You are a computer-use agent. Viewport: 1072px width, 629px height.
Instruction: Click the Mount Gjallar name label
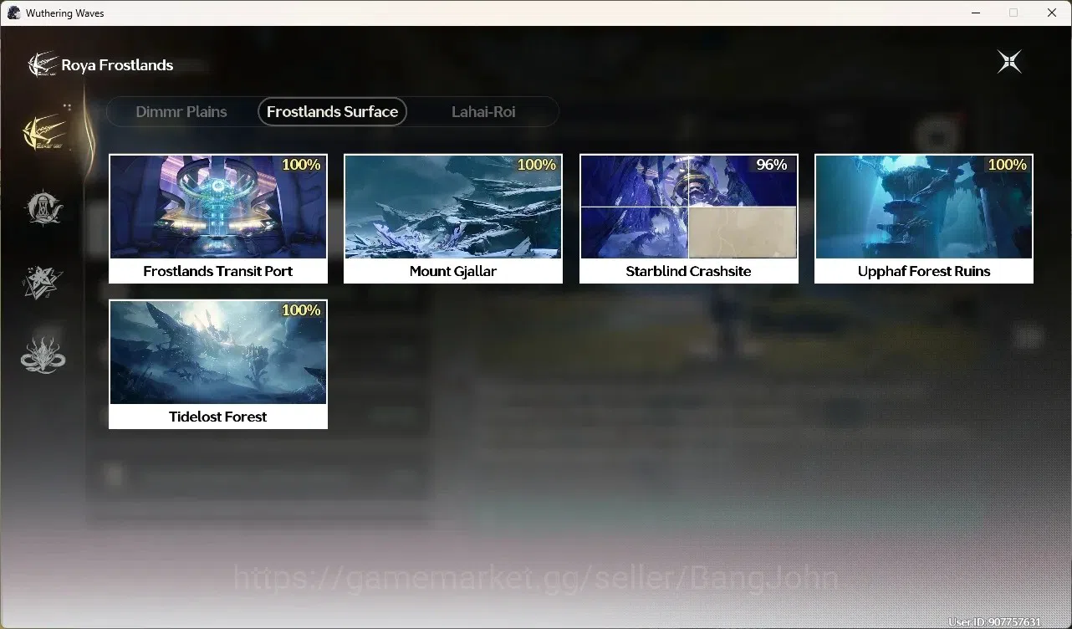453,271
